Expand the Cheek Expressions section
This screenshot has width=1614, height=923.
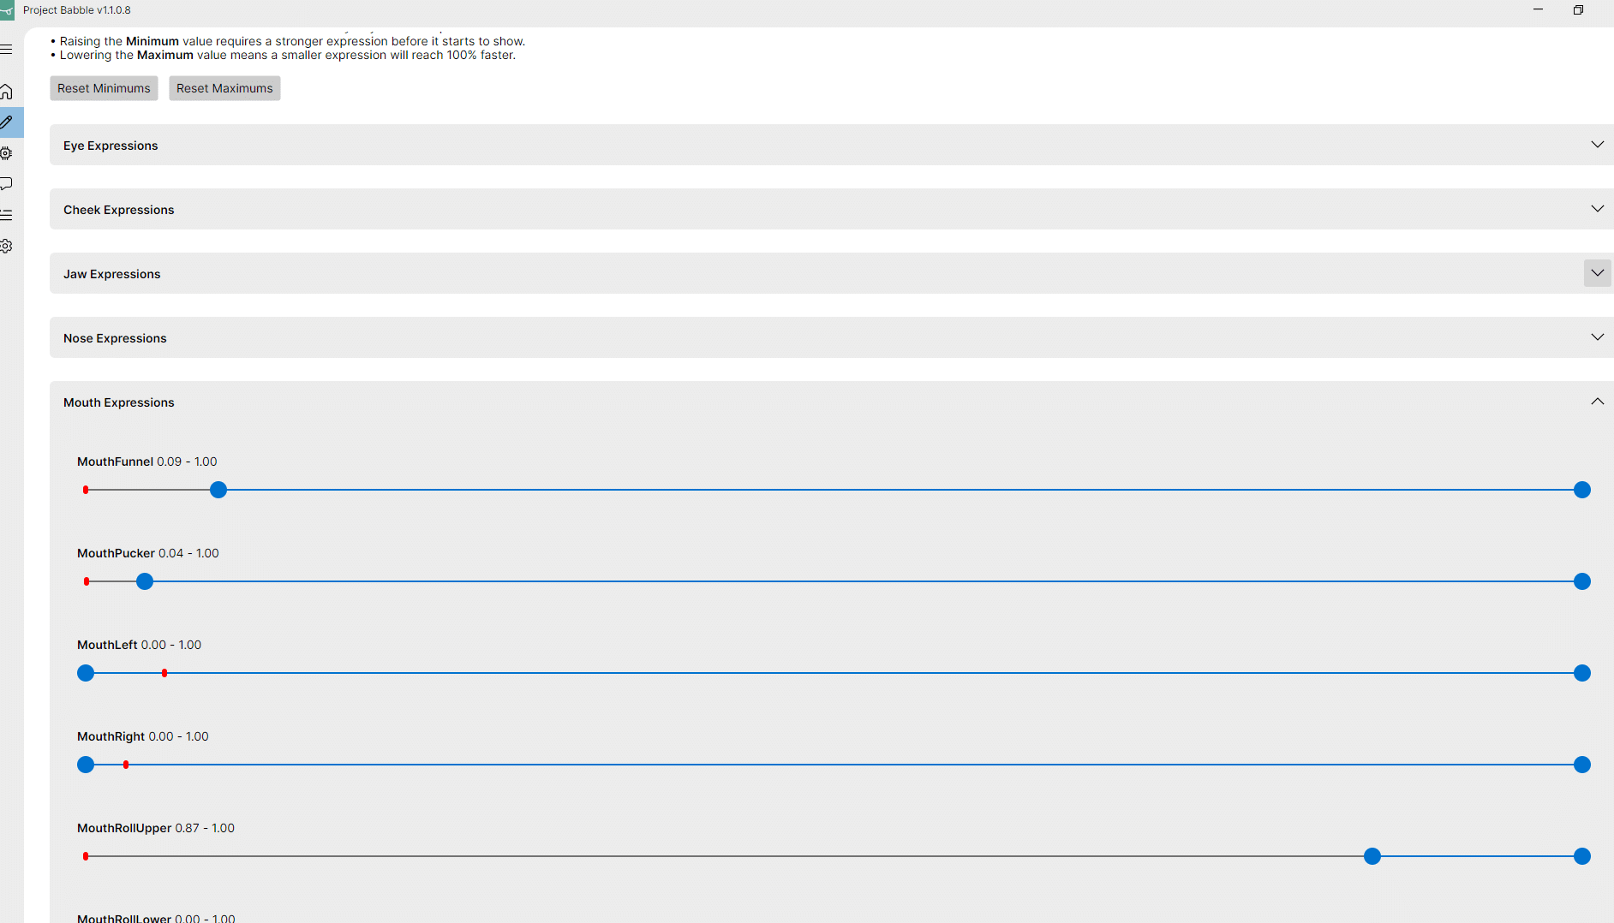(832, 209)
